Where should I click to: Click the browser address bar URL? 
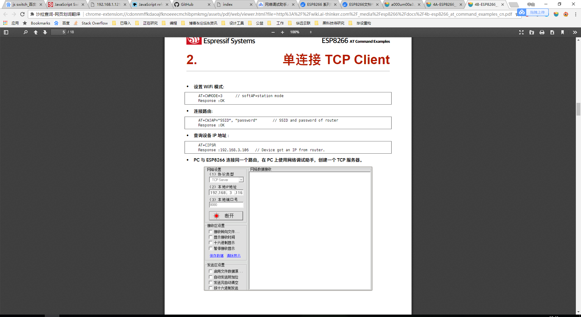pyautogui.click(x=299, y=14)
